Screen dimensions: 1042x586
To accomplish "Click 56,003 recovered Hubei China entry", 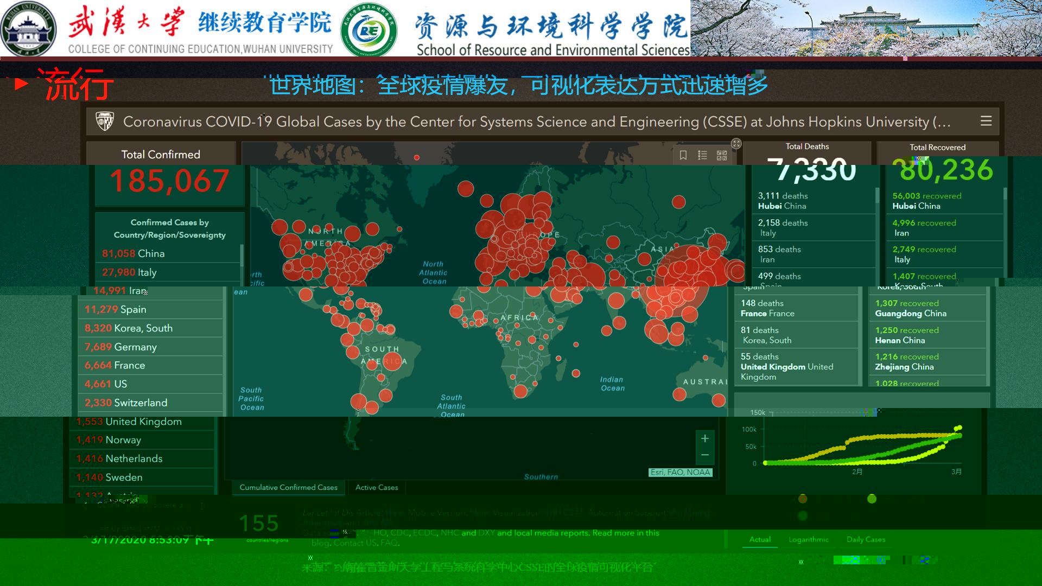I will [x=945, y=201].
